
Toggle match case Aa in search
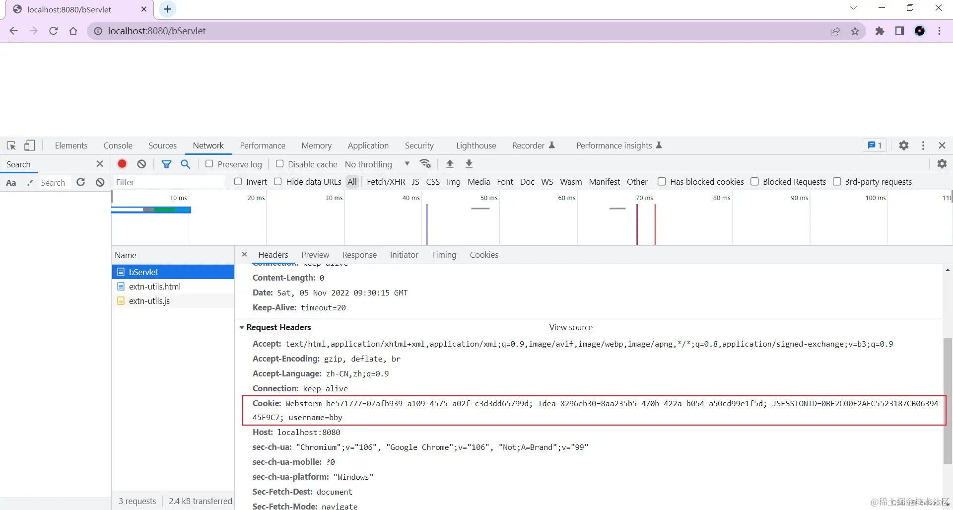click(x=11, y=183)
